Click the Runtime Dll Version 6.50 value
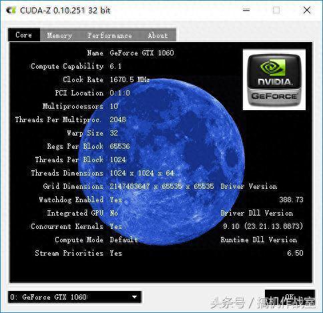Image resolution: width=323 pixels, height=313 pixels. [x=295, y=253]
